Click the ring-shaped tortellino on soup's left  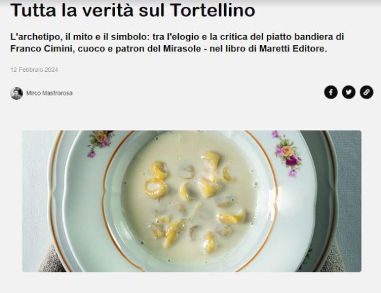(156, 188)
